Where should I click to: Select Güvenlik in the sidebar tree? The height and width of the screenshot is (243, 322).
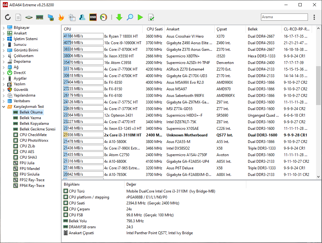coord(21,89)
